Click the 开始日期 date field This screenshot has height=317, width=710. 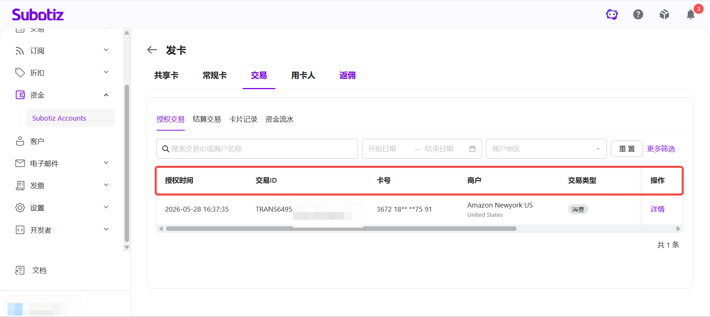click(x=382, y=149)
